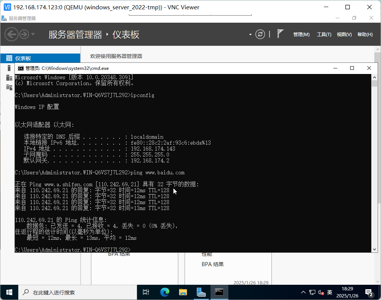Refresh the Server Manager dashboard
381x300 pixels.
[x=260, y=34]
